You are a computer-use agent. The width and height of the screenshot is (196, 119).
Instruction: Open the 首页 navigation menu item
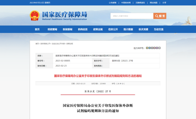pos(37,29)
